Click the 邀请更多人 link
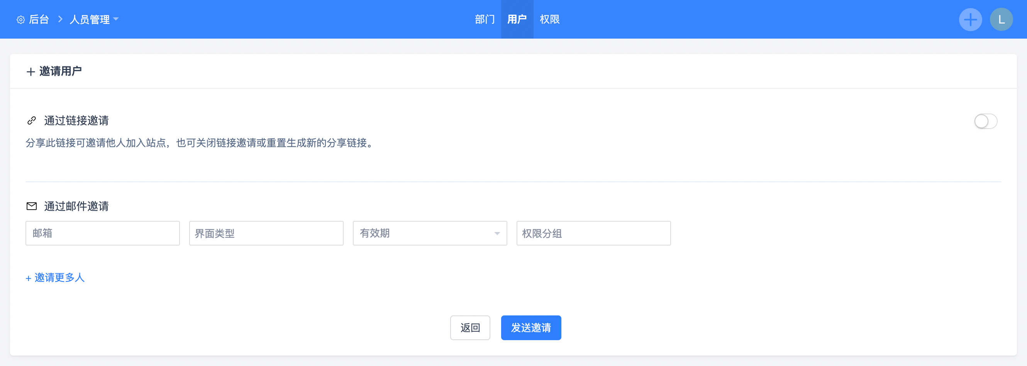Image resolution: width=1027 pixels, height=366 pixels. click(56, 278)
